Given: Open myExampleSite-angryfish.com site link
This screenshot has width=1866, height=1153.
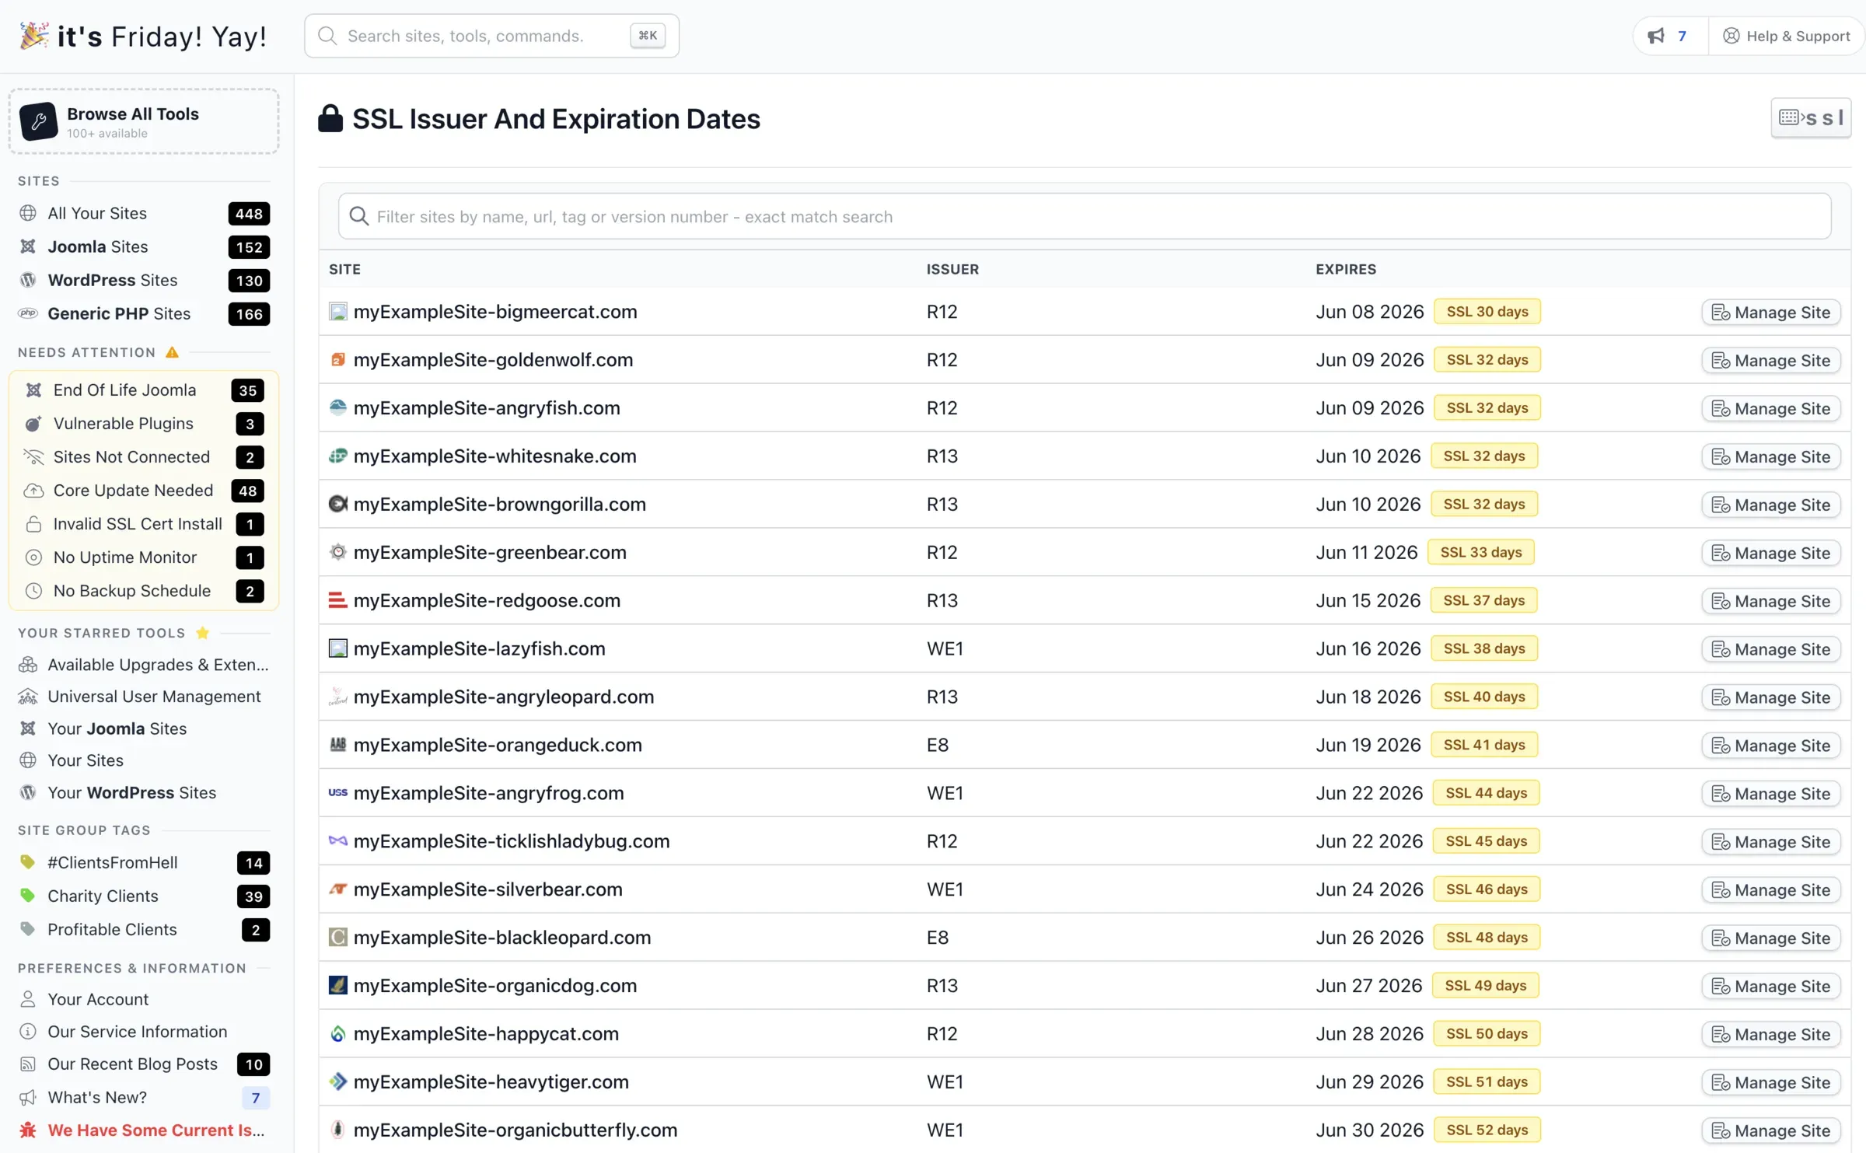Looking at the screenshot, I should coord(487,408).
